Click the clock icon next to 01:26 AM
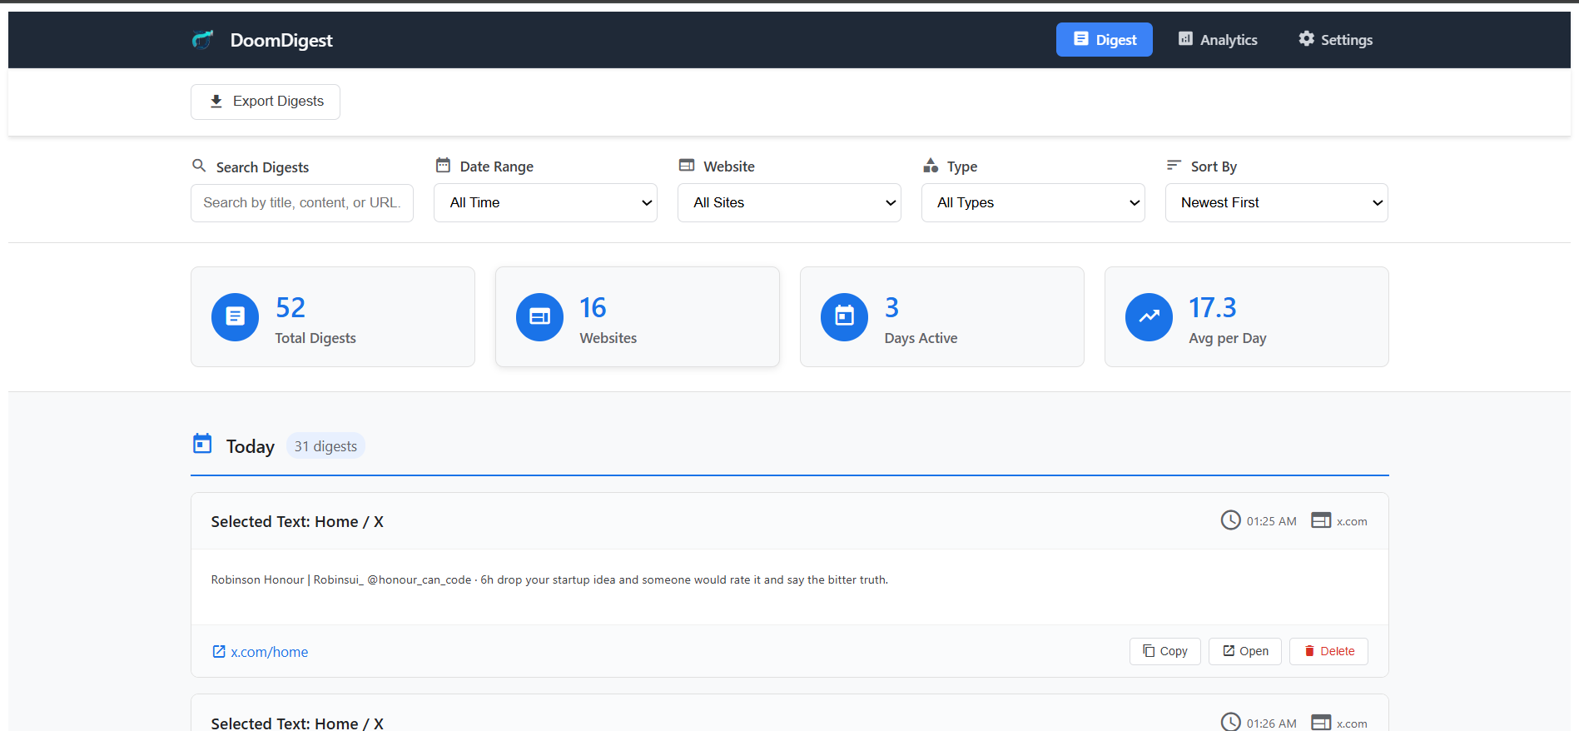This screenshot has height=731, width=1579. tap(1230, 722)
